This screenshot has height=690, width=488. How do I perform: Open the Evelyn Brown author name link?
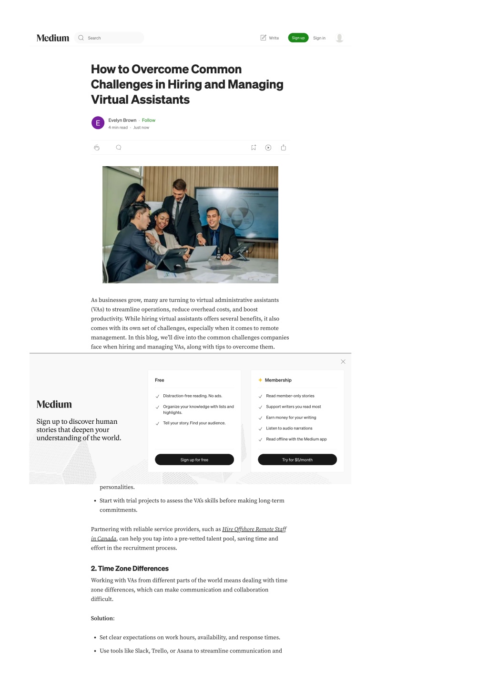[x=122, y=120]
